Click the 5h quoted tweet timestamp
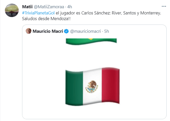Viewport: 170px width, 121px height. (107, 31)
